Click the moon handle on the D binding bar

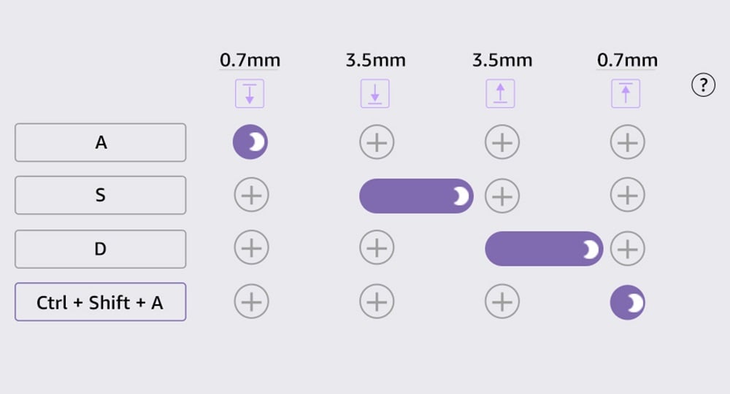pyautogui.click(x=591, y=250)
